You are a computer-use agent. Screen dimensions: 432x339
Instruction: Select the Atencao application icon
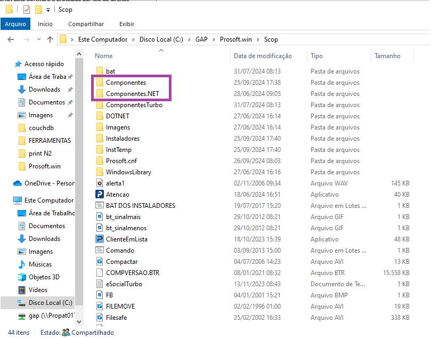pyautogui.click(x=100, y=195)
